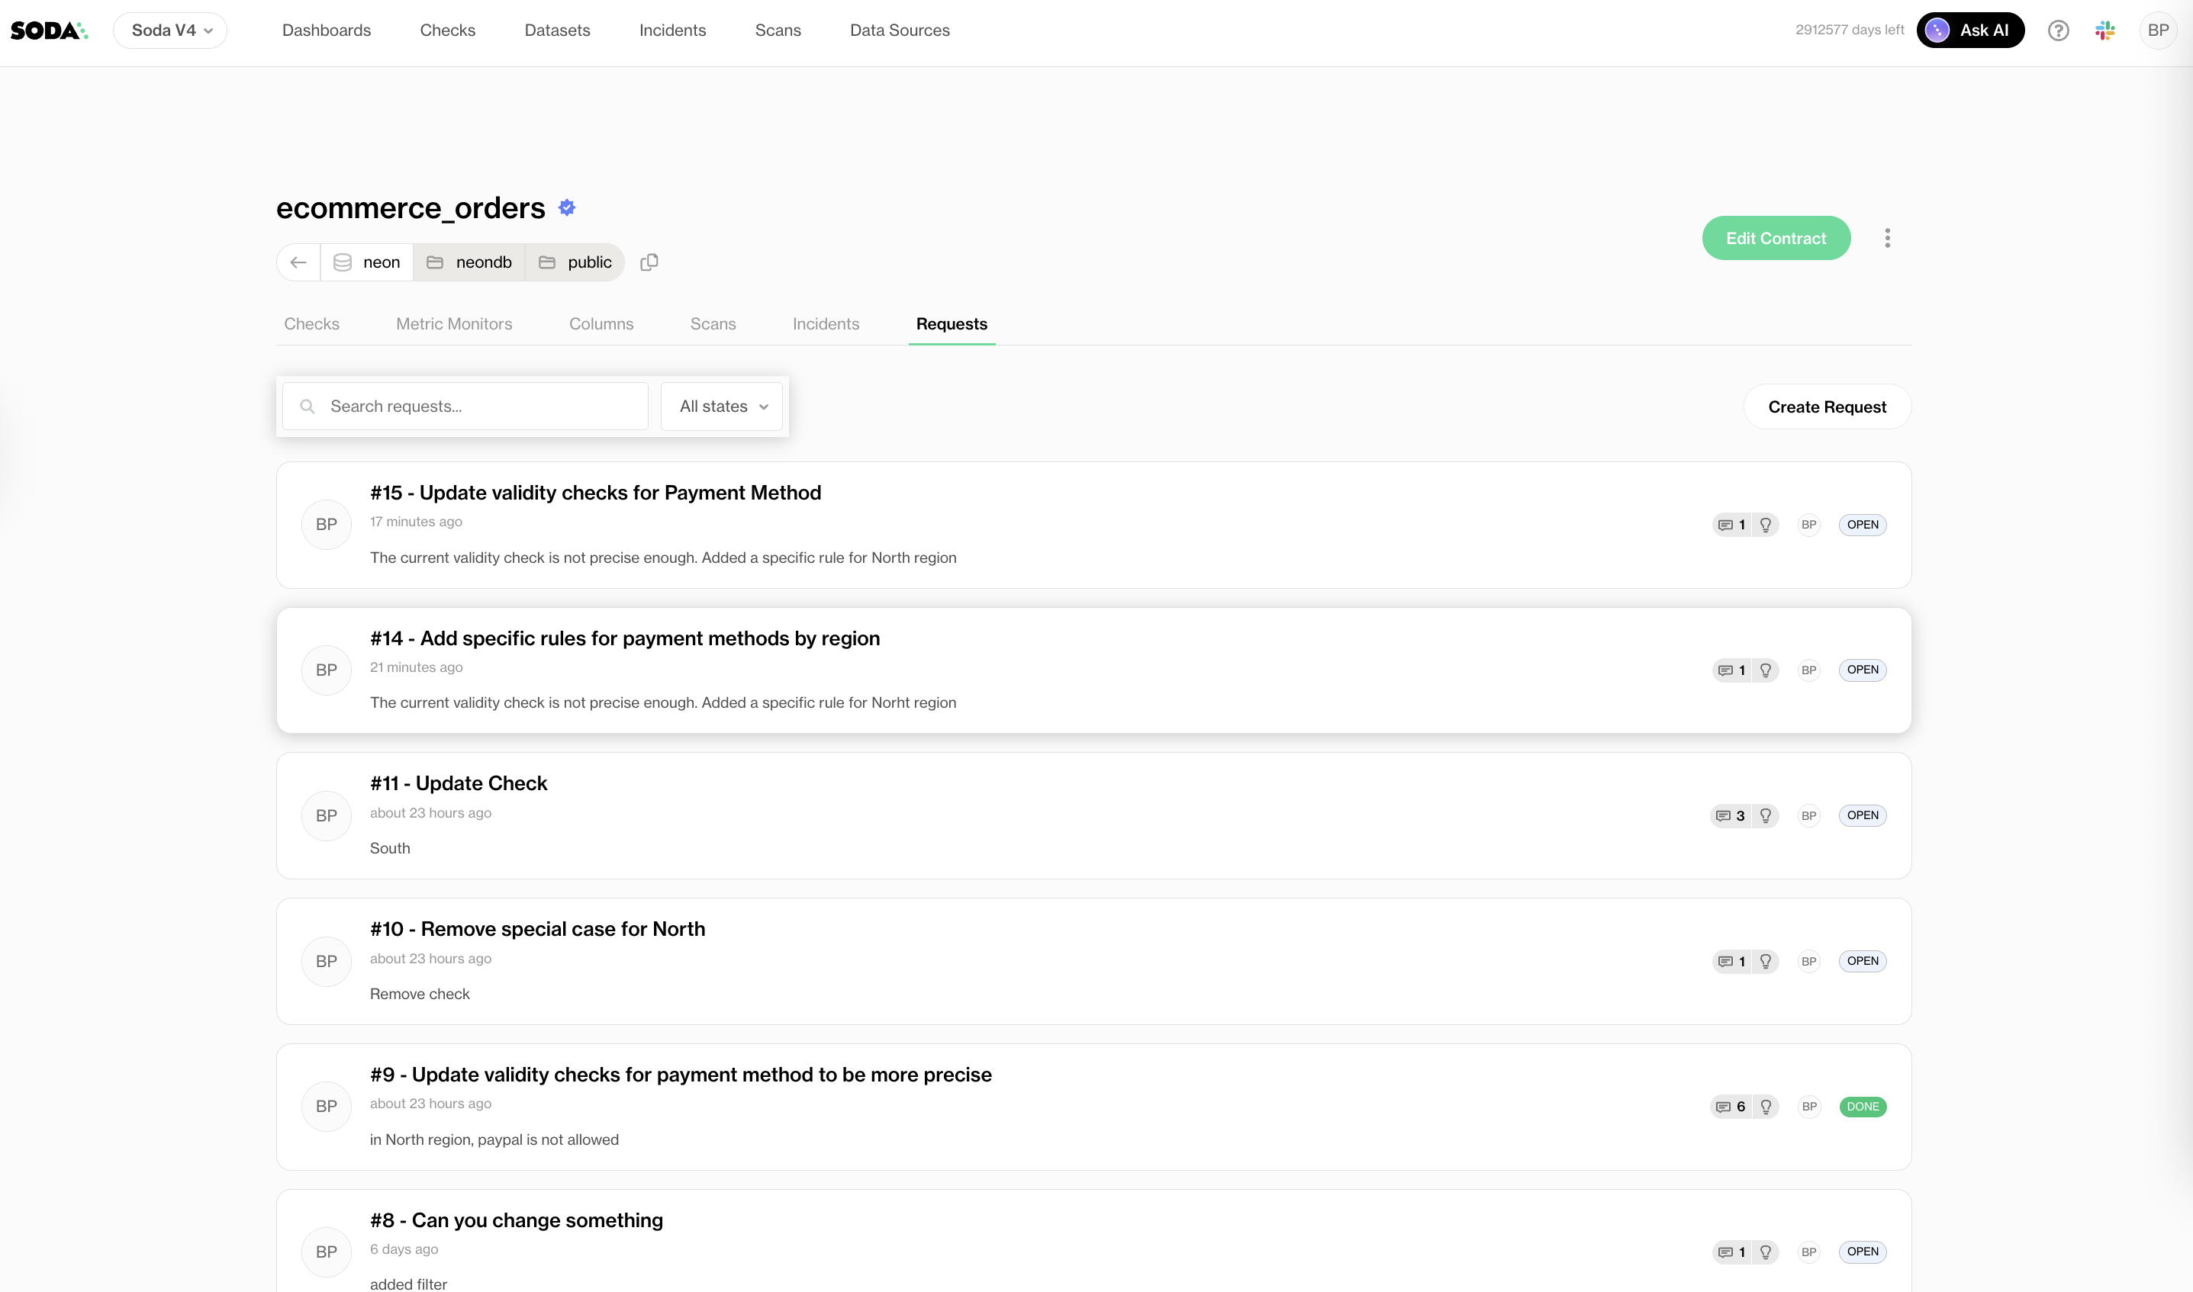Switch to the Metric Monitors tab

pos(454,324)
